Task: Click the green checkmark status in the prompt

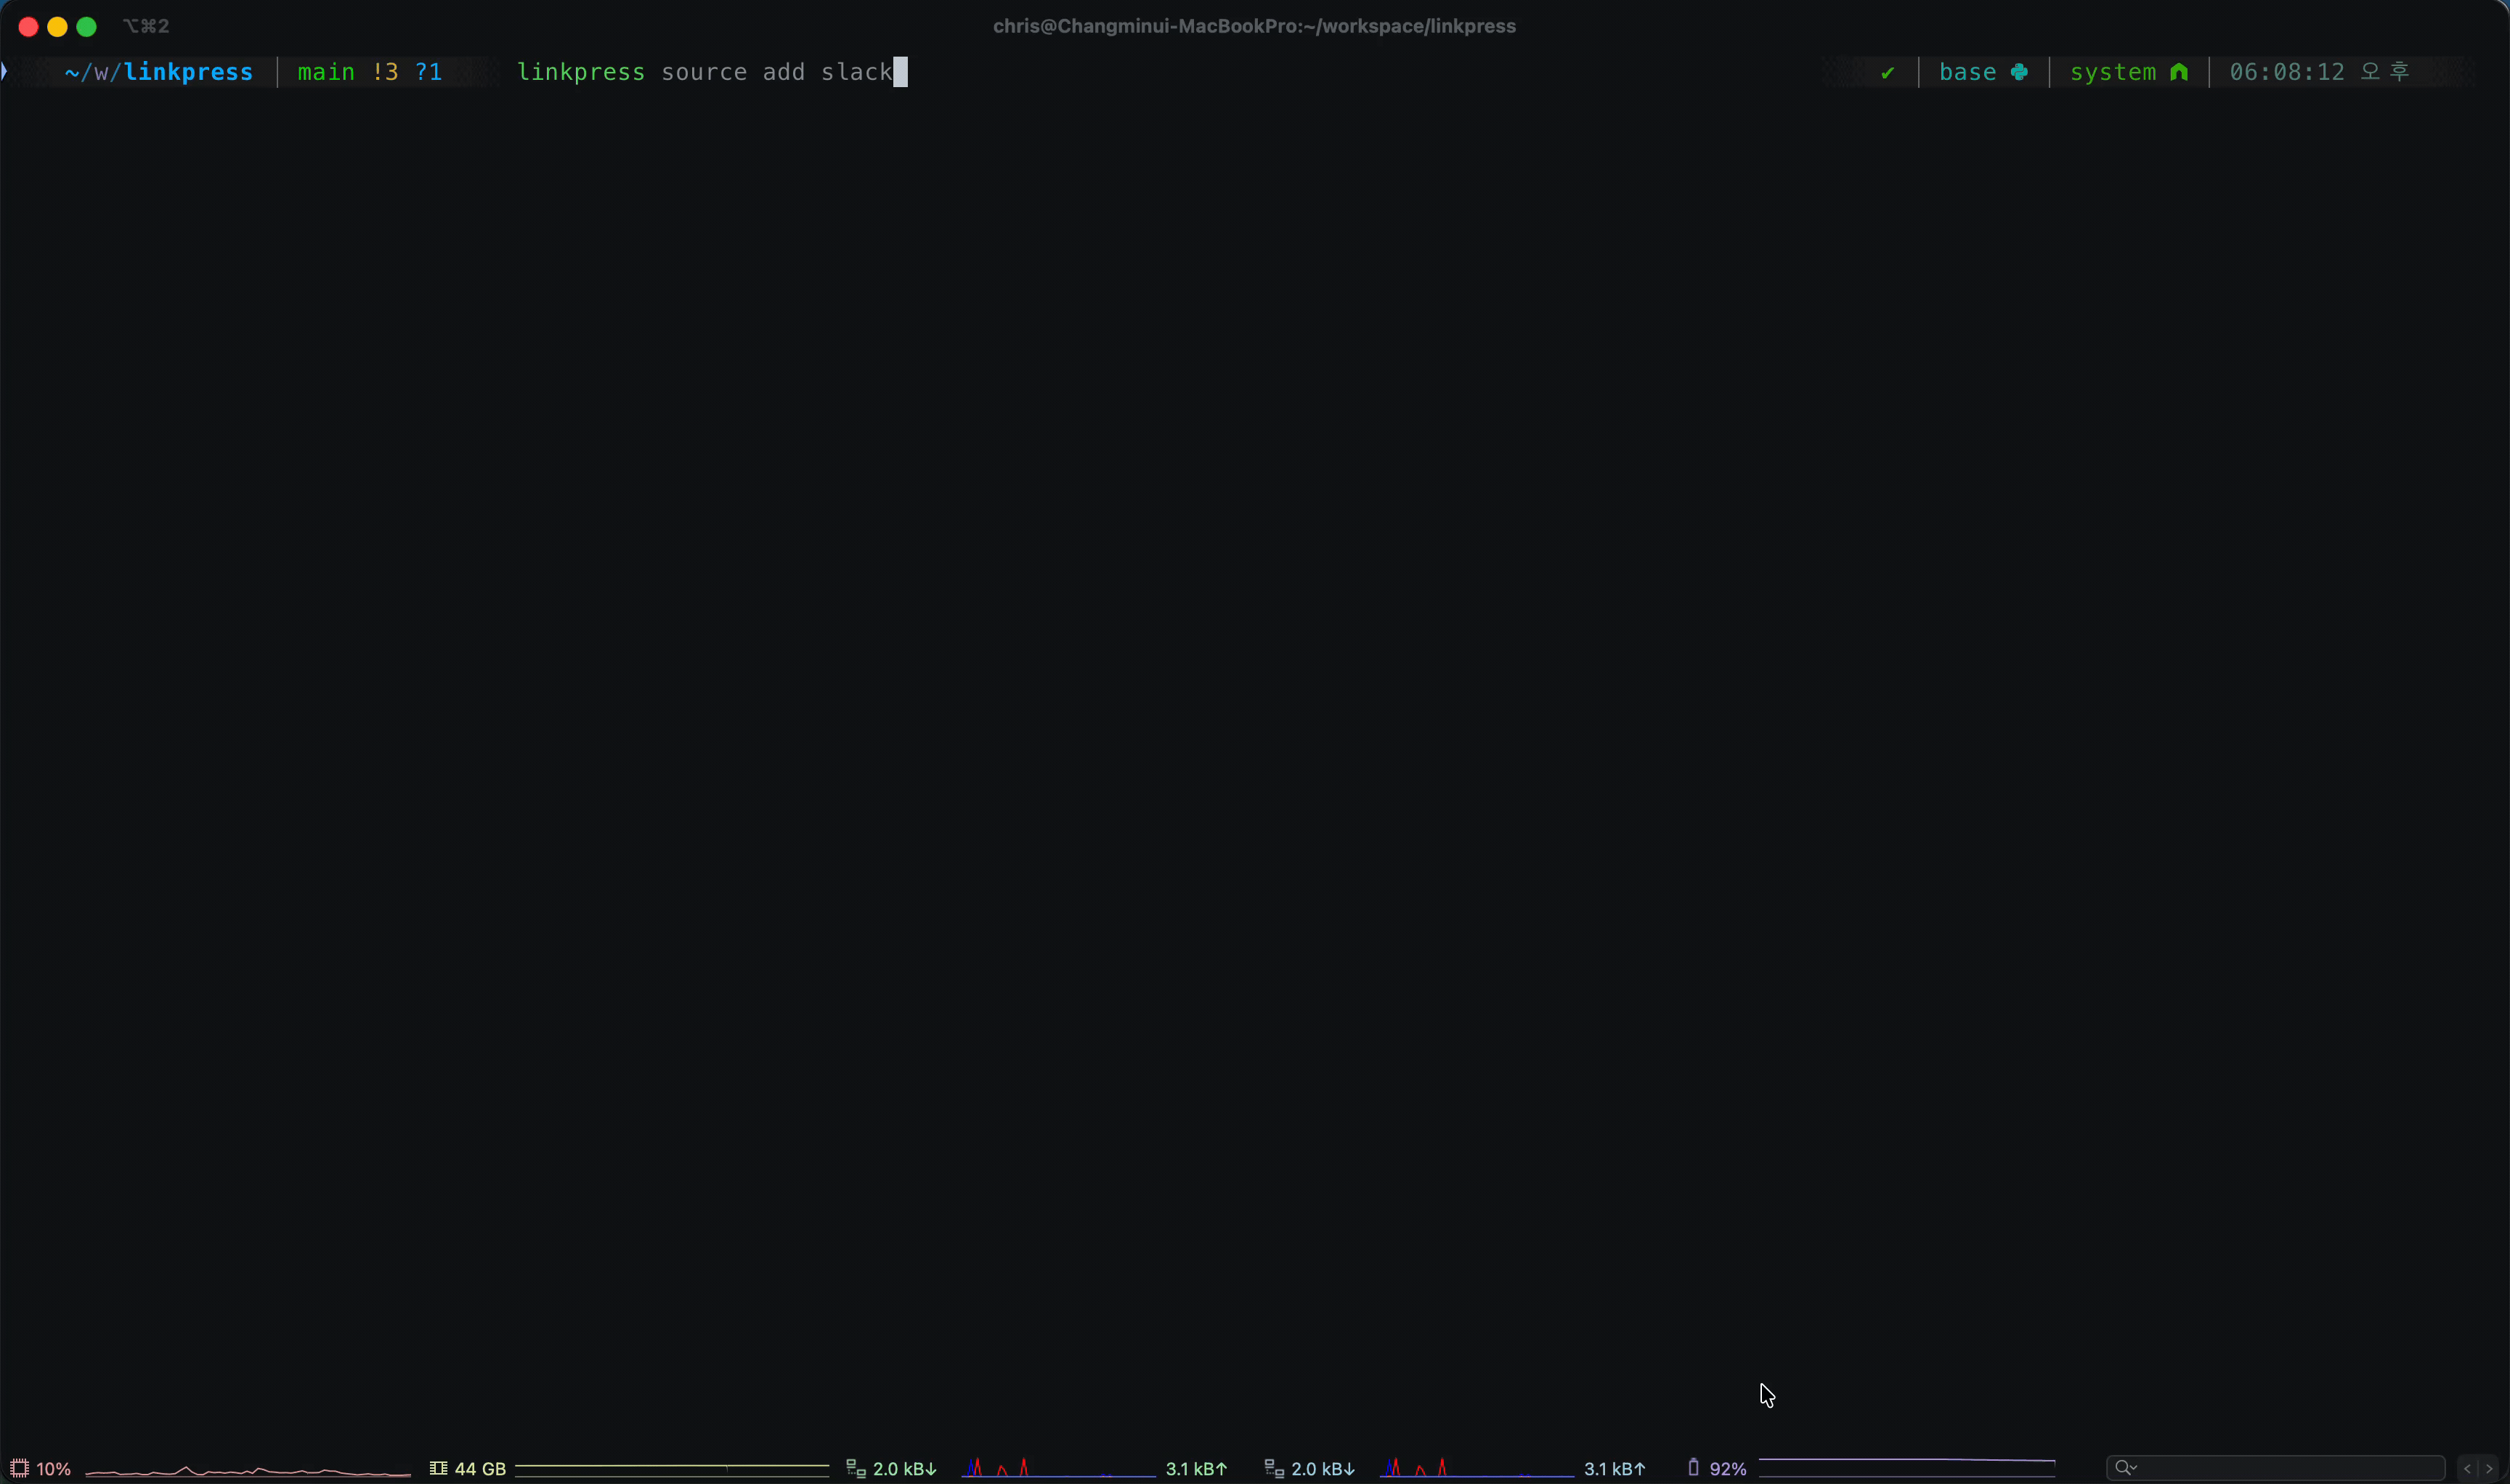Action: tap(1888, 72)
